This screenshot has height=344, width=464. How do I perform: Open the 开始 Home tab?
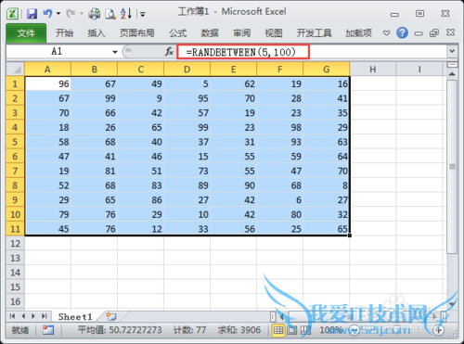[64, 33]
